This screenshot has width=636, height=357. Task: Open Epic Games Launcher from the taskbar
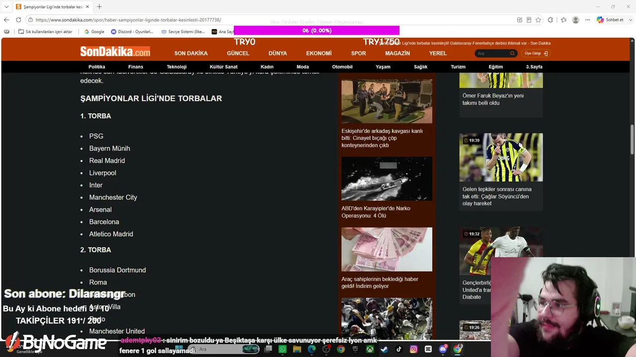point(355,349)
